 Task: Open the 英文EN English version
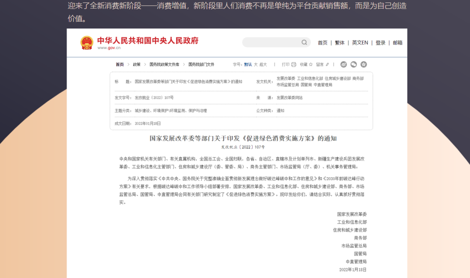point(360,43)
